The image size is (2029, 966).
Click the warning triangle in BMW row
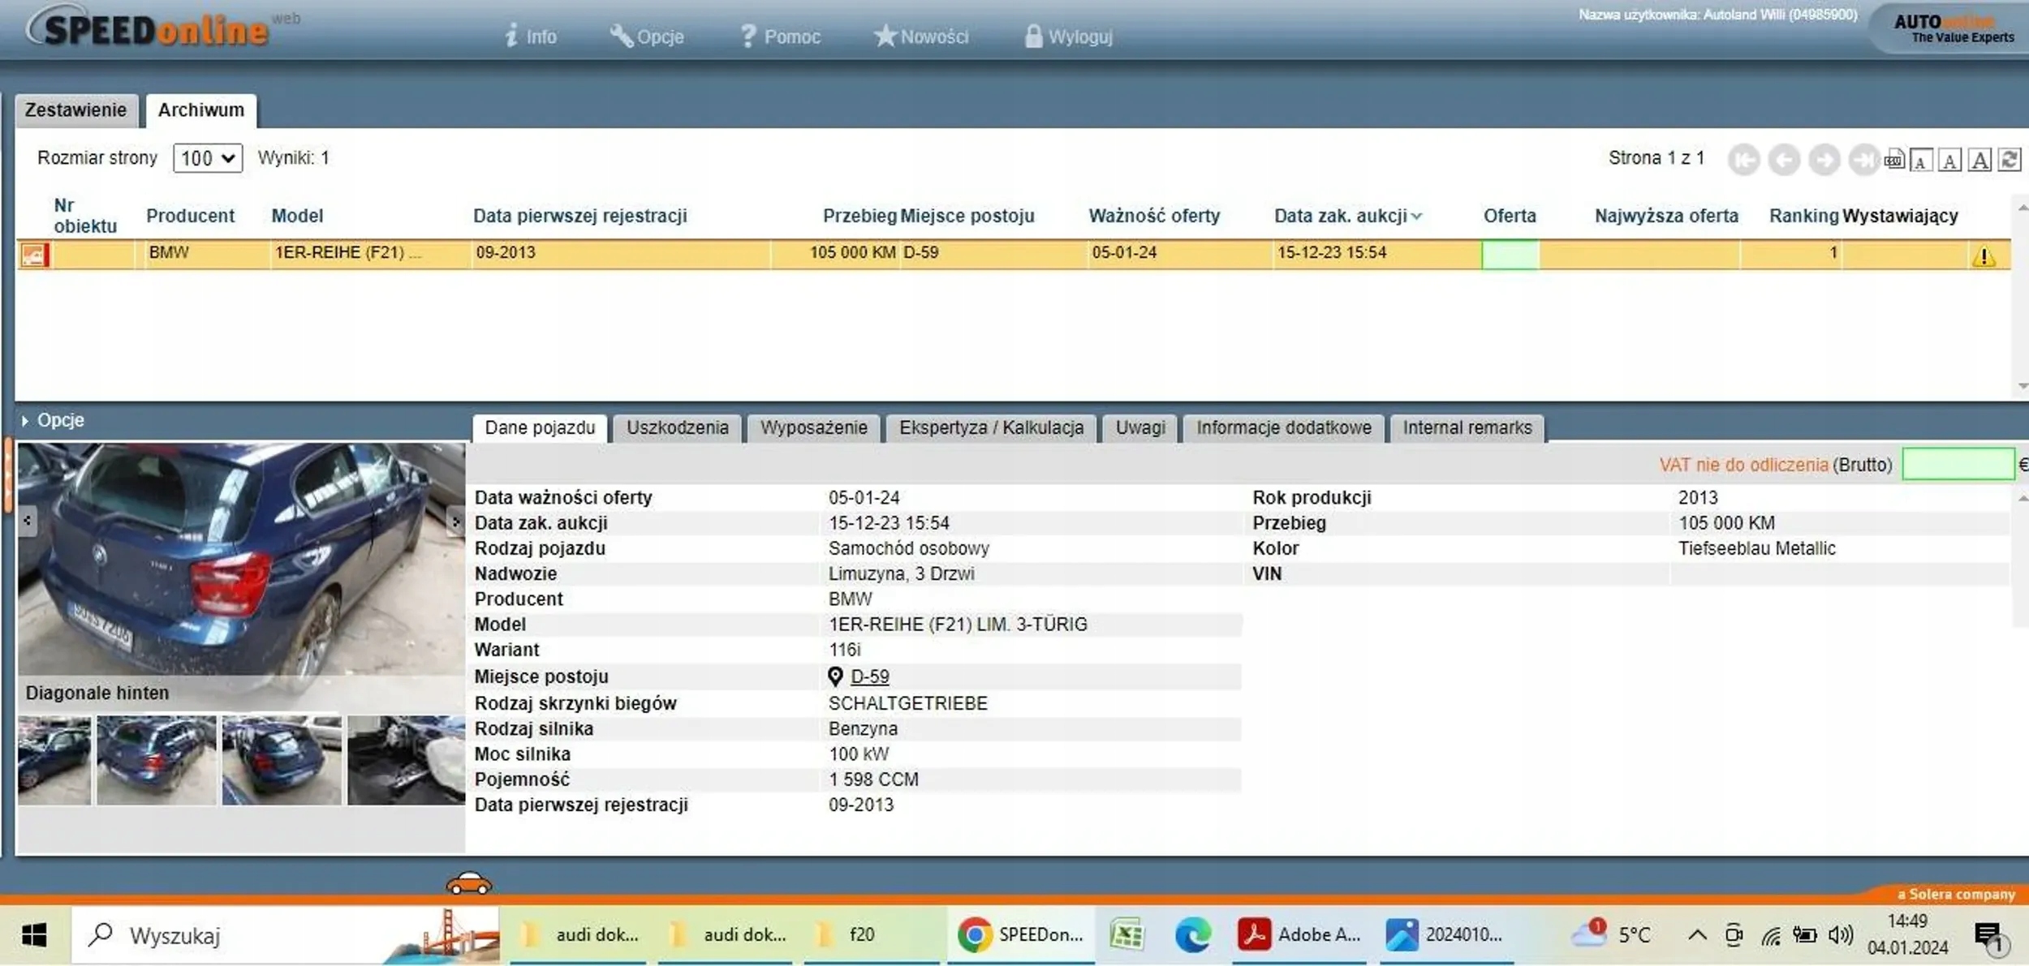click(1984, 256)
